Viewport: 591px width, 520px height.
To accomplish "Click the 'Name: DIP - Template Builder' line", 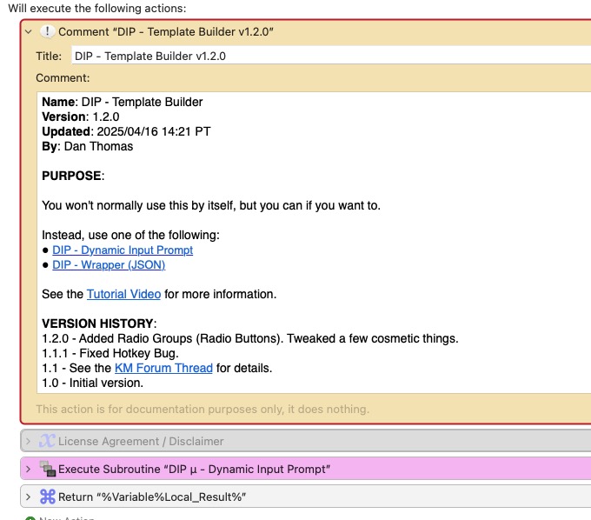I will 123,103.
